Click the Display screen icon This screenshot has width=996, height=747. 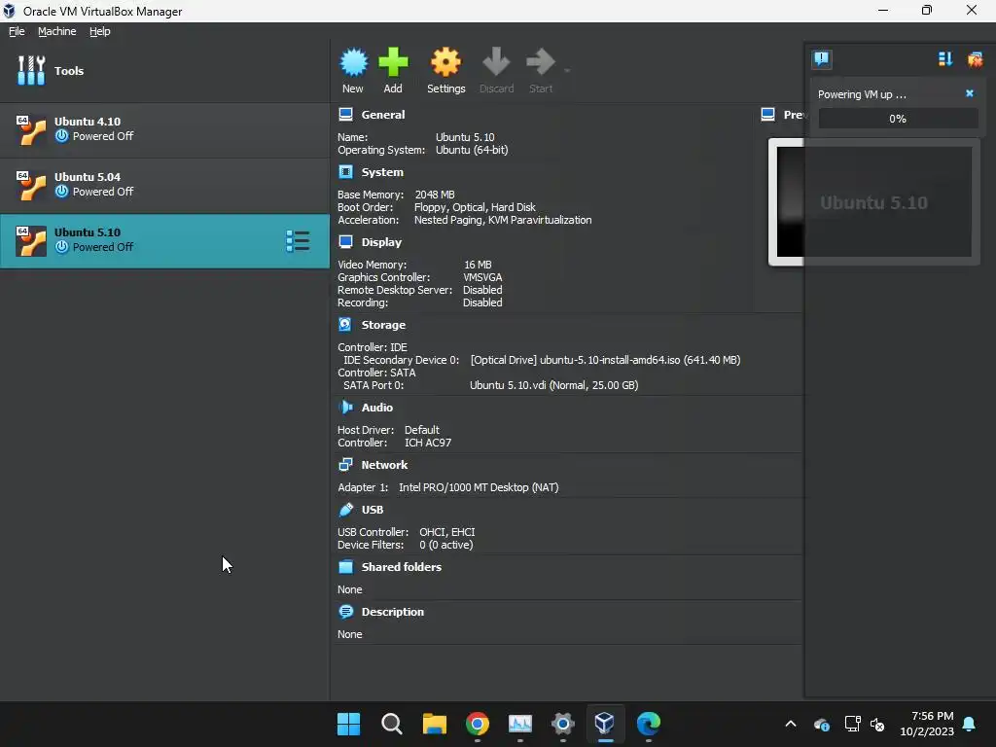point(345,241)
